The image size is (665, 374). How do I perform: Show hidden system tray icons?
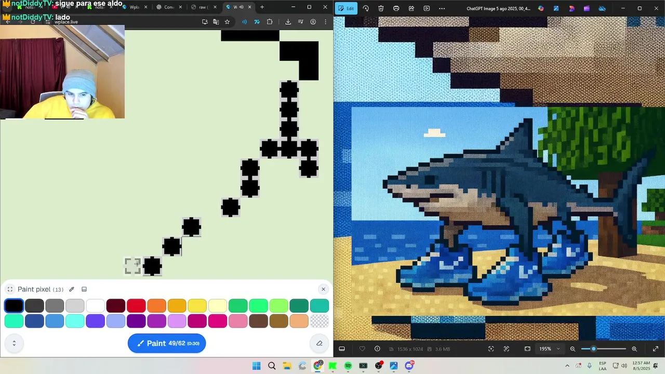point(567,366)
